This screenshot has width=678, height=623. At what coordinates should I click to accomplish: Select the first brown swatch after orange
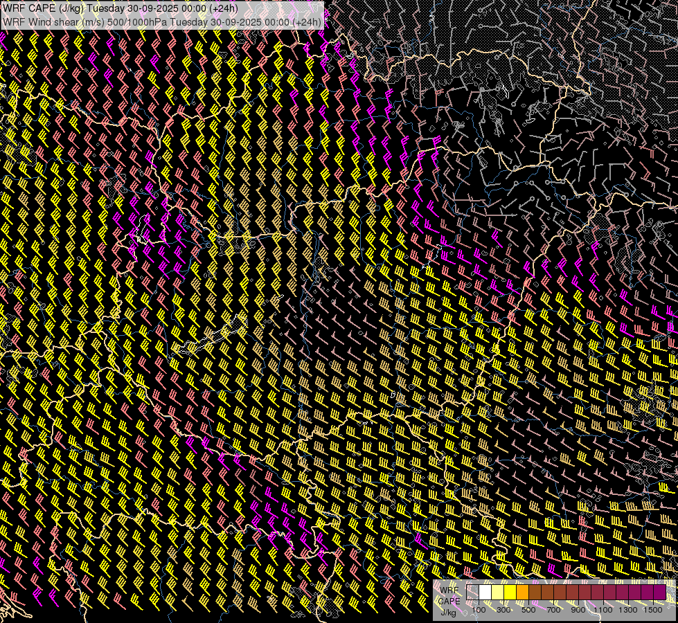click(535, 593)
